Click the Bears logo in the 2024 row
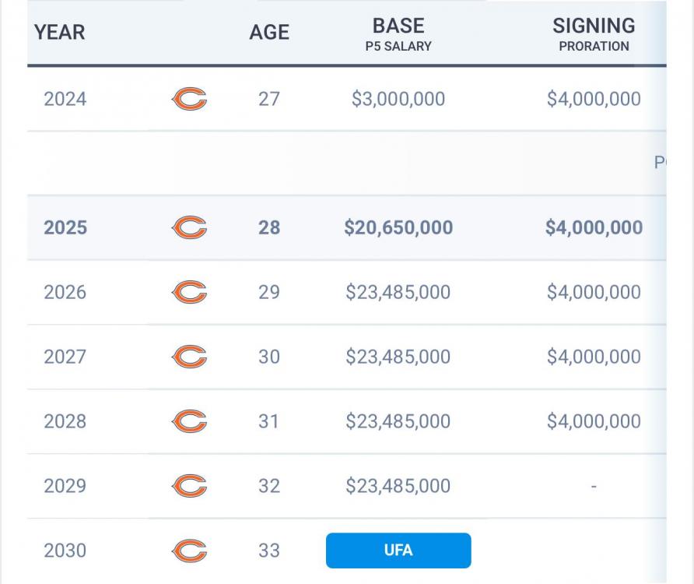 pos(189,100)
